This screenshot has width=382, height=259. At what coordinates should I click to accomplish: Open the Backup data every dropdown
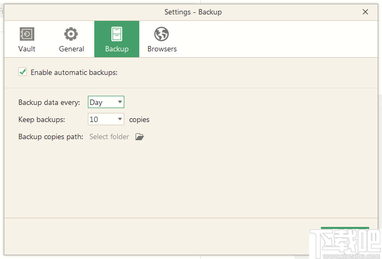(x=106, y=102)
